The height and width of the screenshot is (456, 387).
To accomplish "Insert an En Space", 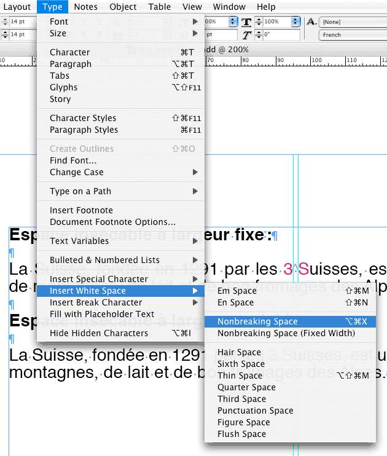I will [290, 302].
